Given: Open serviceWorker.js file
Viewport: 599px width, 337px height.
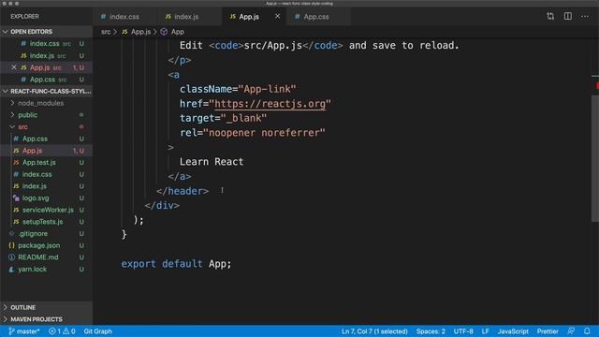Looking at the screenshot, I should (x=46, y=210).
